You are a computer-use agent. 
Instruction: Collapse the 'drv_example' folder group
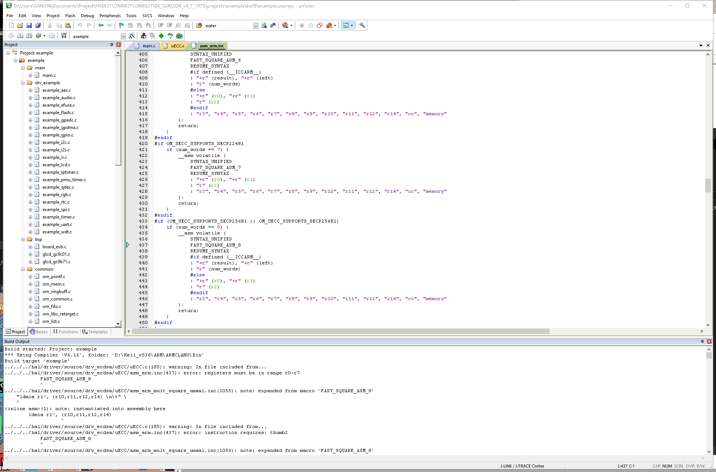coord(23,83)
